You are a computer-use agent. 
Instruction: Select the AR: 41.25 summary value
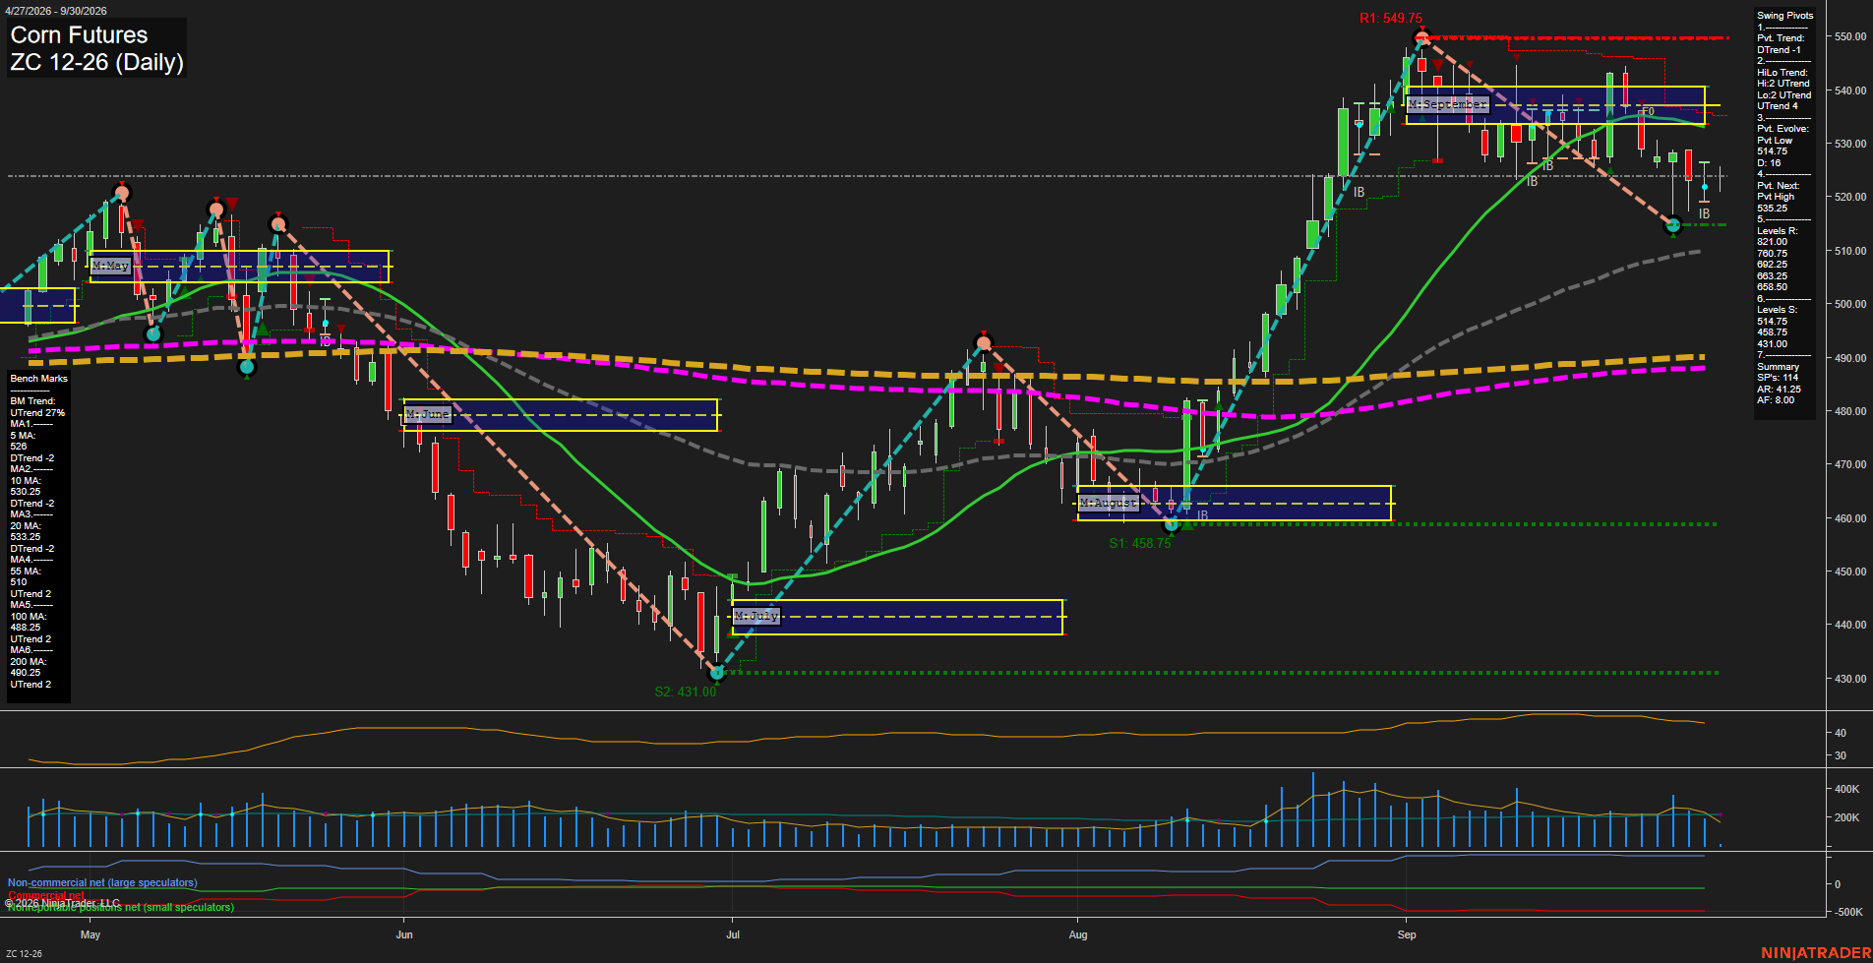pos(1779,390)
